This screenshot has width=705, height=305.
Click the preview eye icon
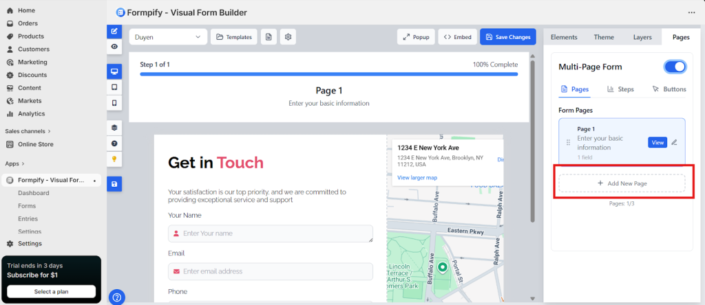(114, 46)
